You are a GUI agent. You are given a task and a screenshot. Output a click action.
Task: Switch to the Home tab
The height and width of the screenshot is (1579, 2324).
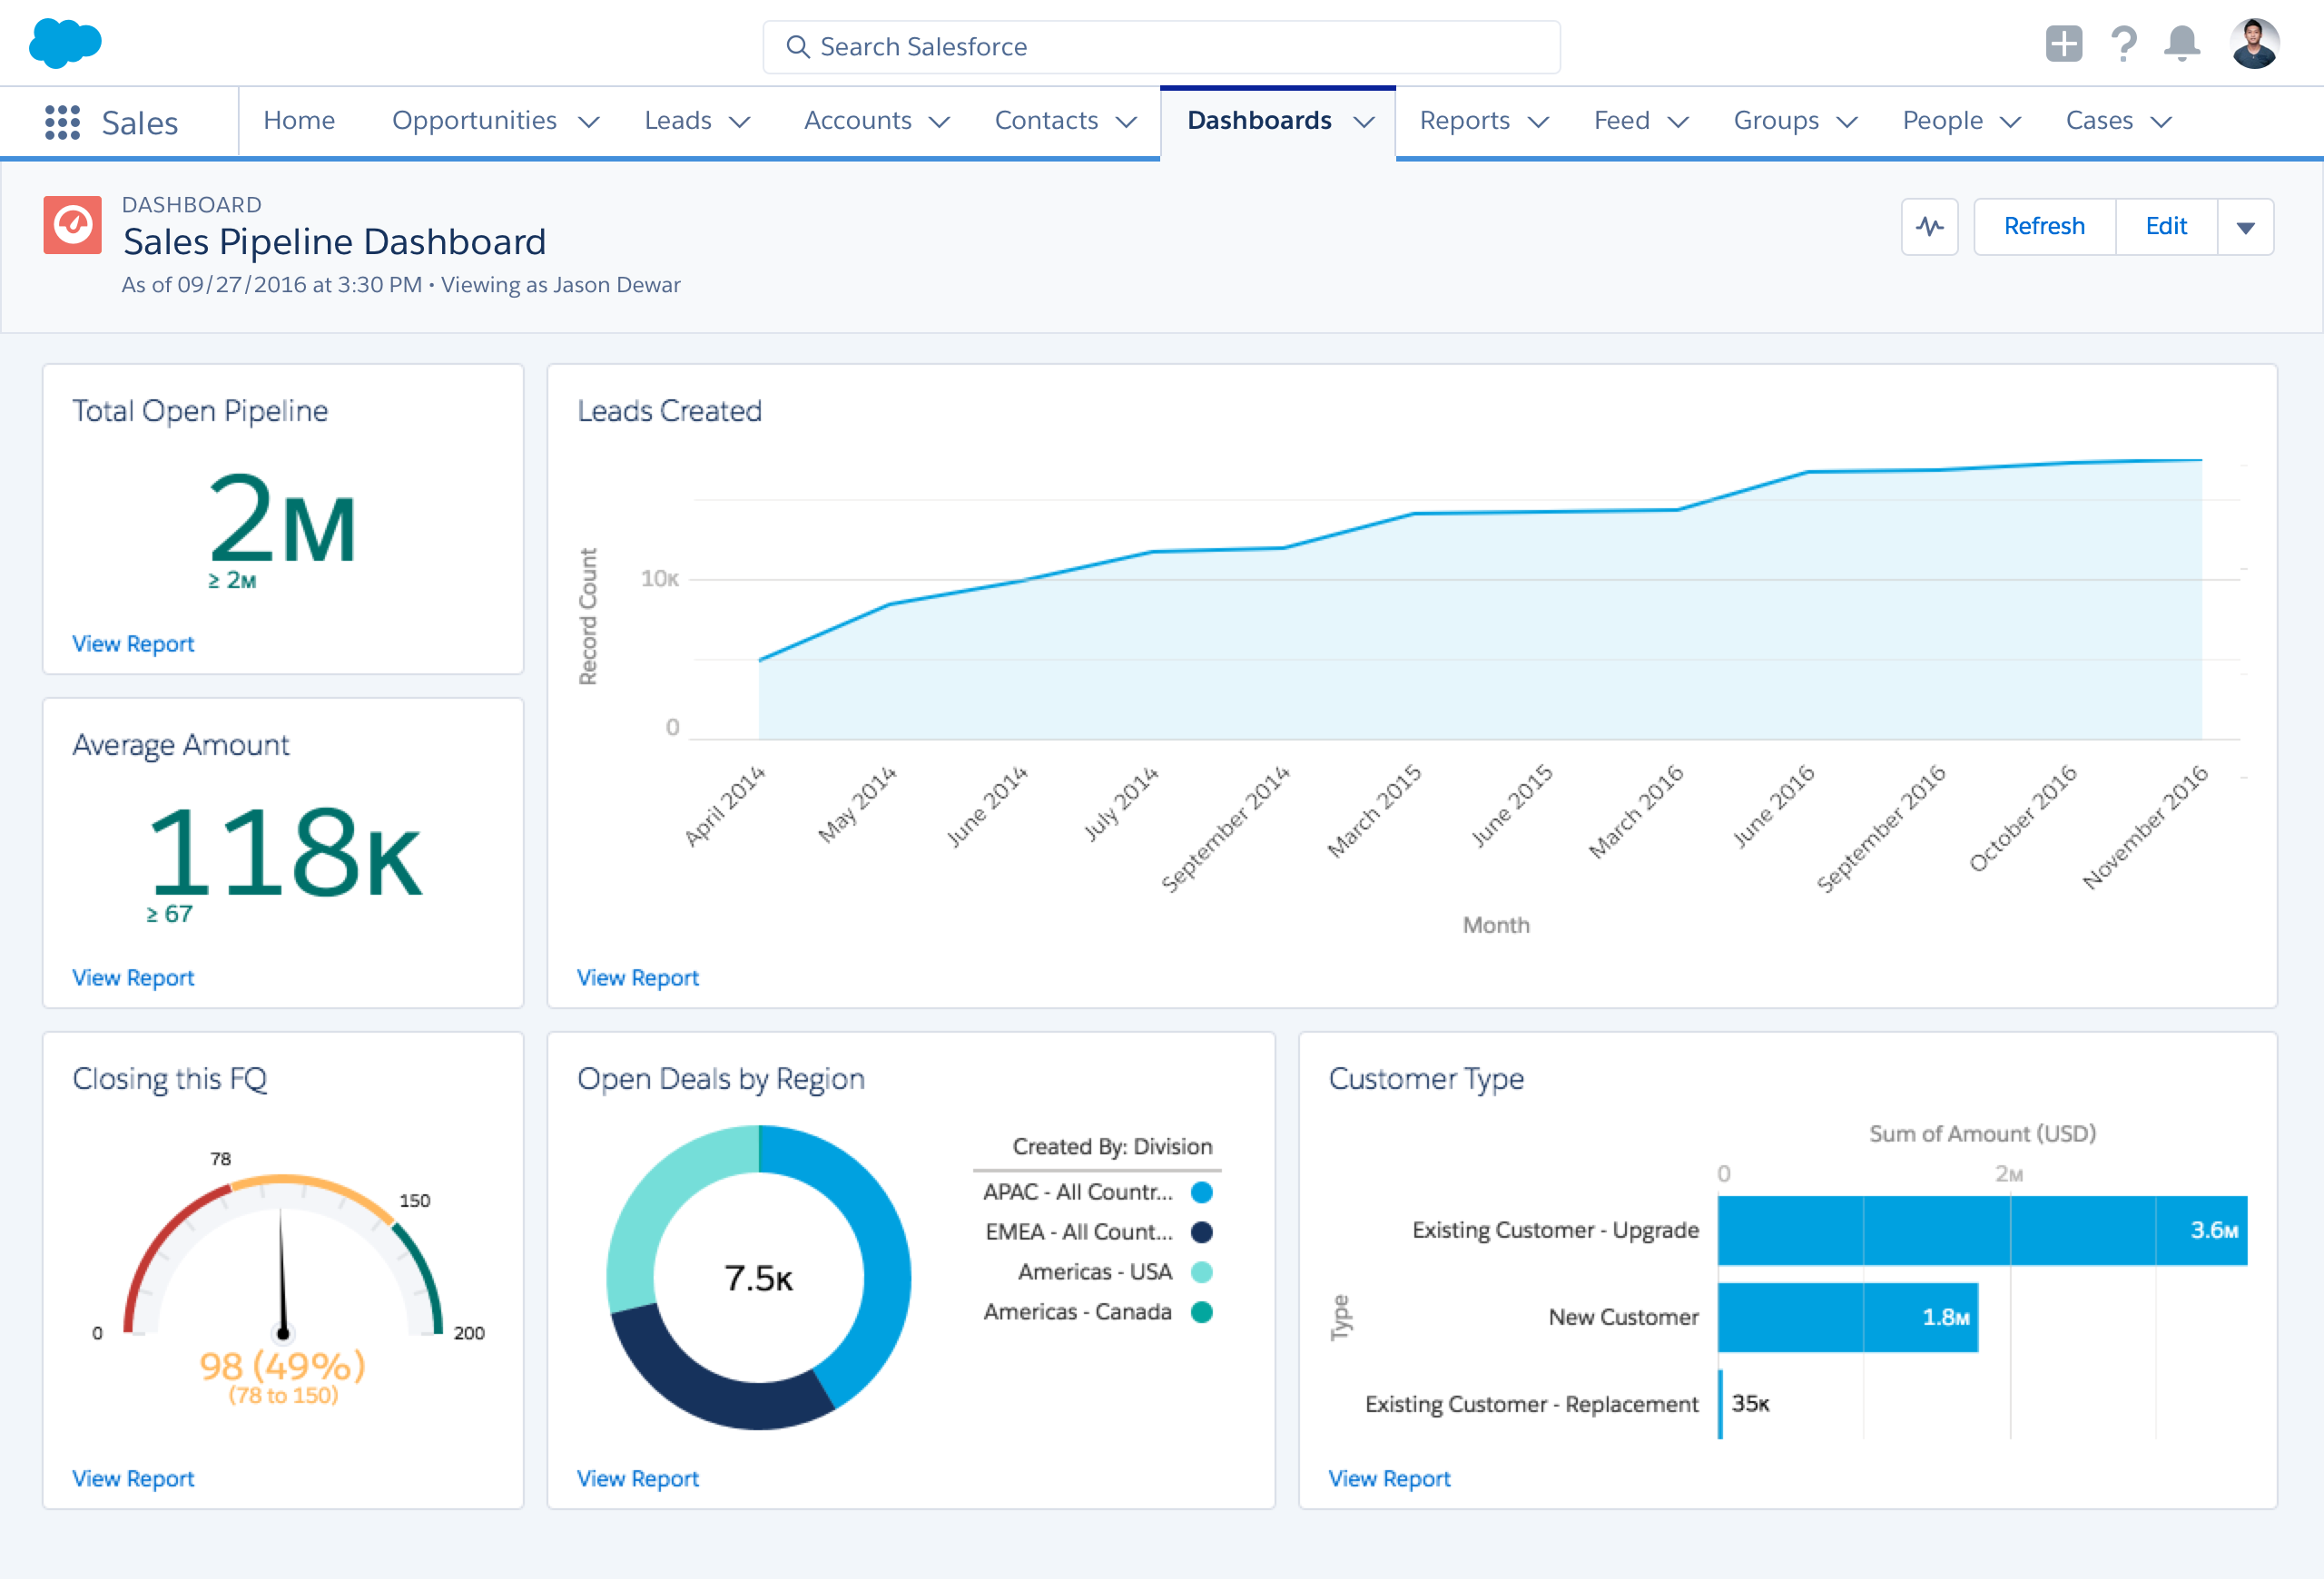[299, 121]
